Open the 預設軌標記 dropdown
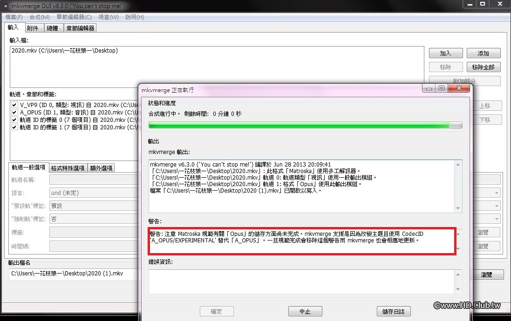 point(497,206)
